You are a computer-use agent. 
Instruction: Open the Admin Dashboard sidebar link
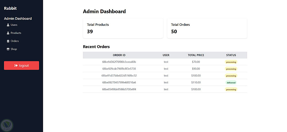pos(18,19)
